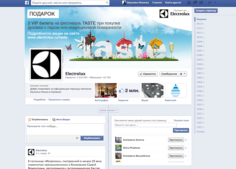Click Найти друзей in the top bar
Screen dimensions: 236x169
(173, 3)
